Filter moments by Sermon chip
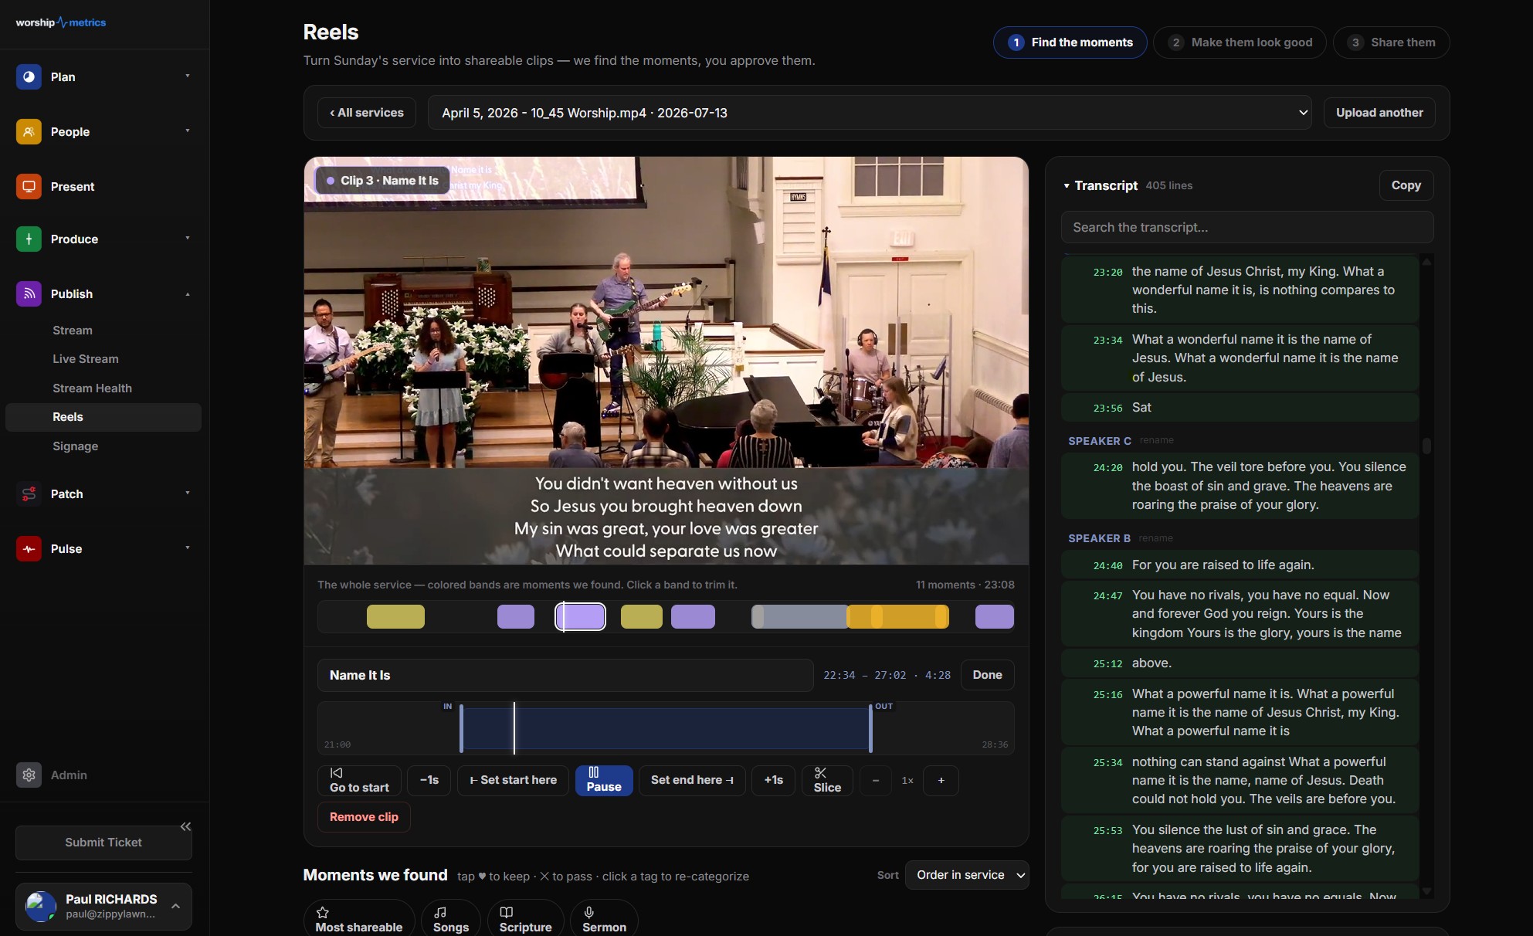1533x936 pixels. [x=604, y=919]
